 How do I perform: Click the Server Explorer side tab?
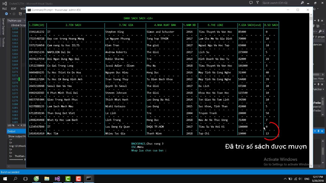pyautogui.click(x=3, y=27)
